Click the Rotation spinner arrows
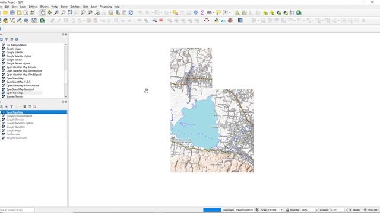The width and height of the screenshot is (380, 213). coord(346,210)
